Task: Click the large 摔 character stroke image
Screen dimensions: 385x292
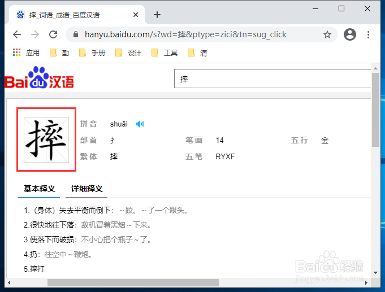Action: pos(46,140)
